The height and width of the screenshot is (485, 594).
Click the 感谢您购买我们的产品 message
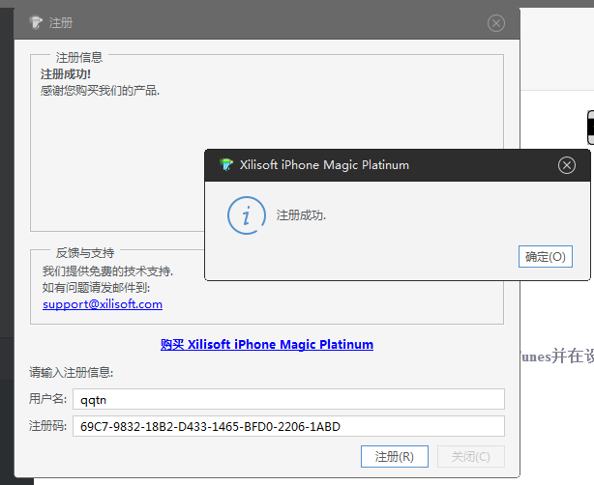point(101,91)
